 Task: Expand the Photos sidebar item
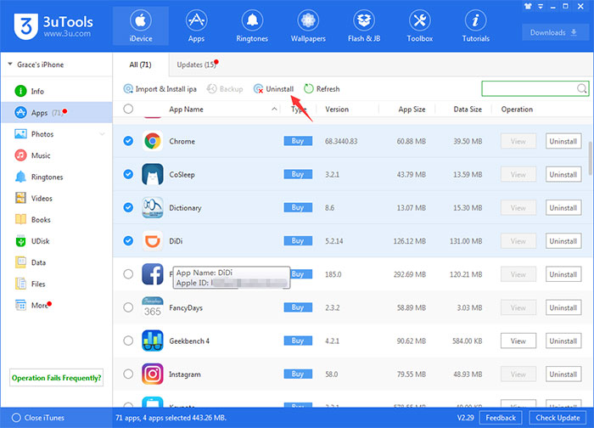(x=102, y=134)
